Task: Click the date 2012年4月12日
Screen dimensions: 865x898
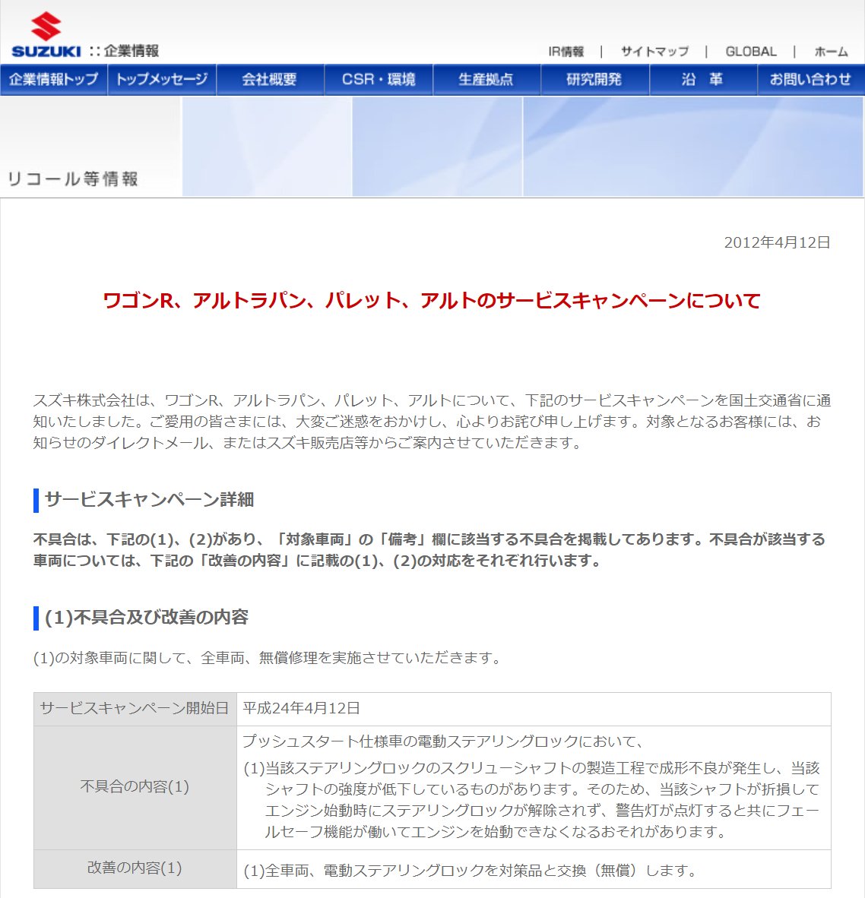Action: pos(778,242)
